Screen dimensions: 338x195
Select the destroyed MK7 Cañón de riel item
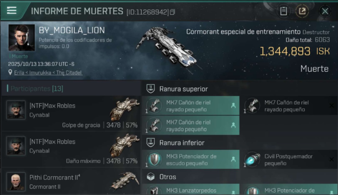point(289,106)
